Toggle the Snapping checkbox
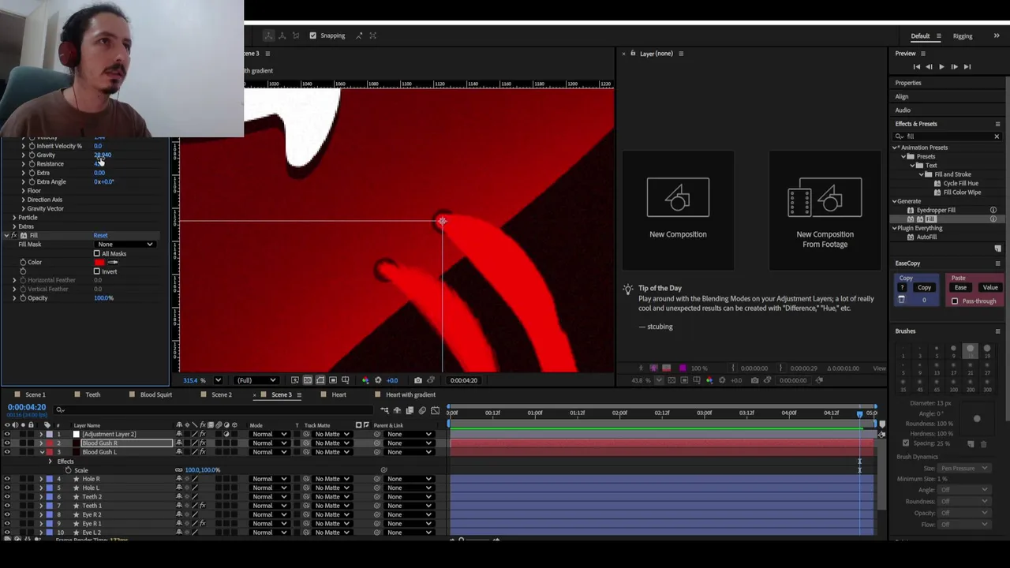This screenshot has height=568, width=1010. click(313, 35)
